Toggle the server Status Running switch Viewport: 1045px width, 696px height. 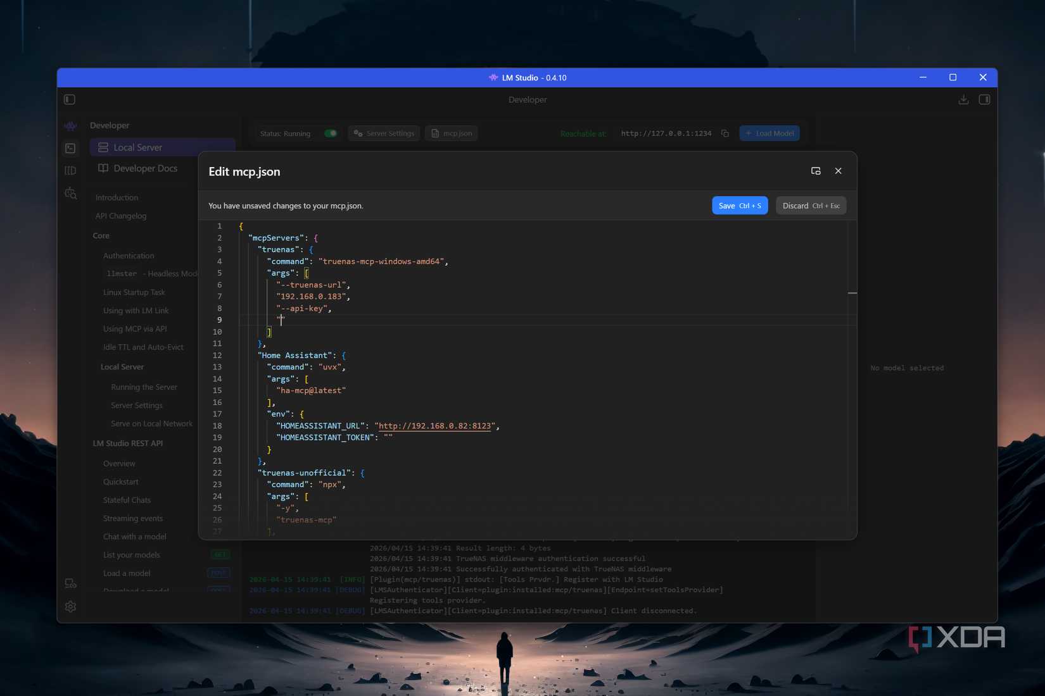tap(331, 134)
